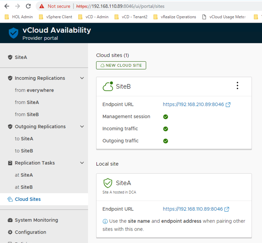Click the SiteB cloud status icon
Image resolution: width=262 pixels, height=243 pixels.
108,86
